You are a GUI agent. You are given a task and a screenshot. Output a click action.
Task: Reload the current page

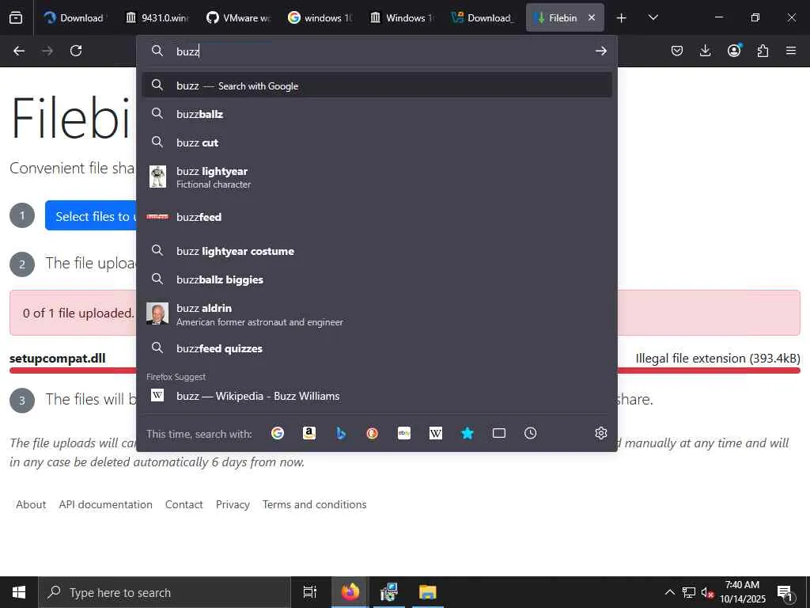[76, 51]
